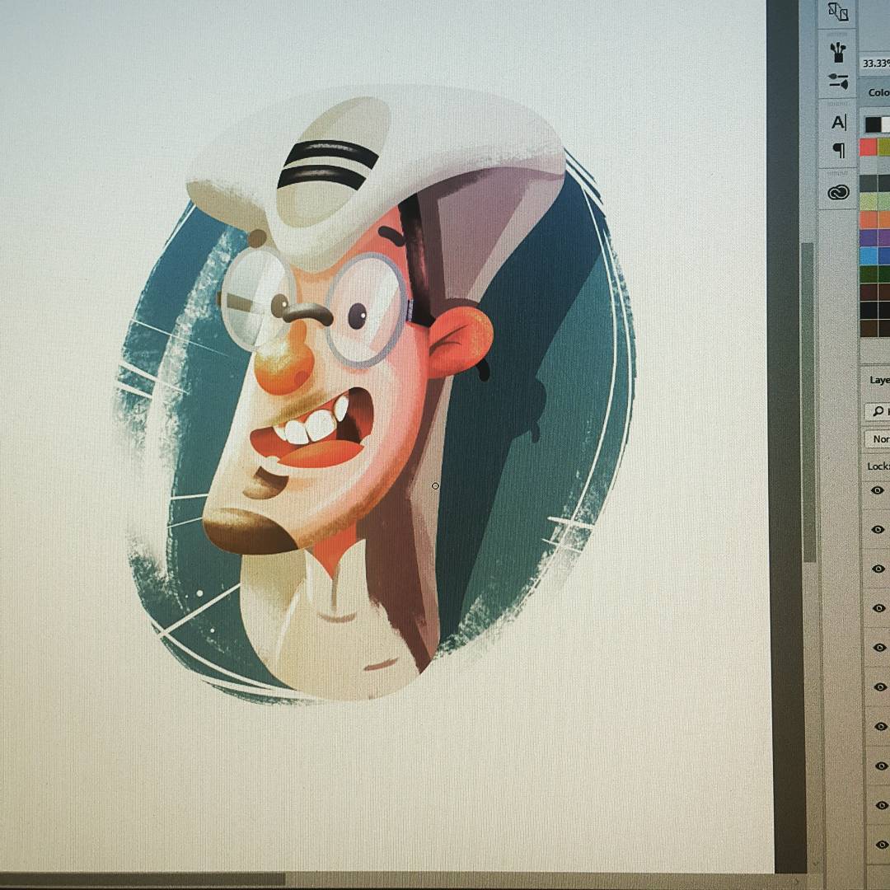Open the Creative Cloud Libraries panel icon
Screen dimensions: 890x890
pyautogui.click(x=838, y=193)
